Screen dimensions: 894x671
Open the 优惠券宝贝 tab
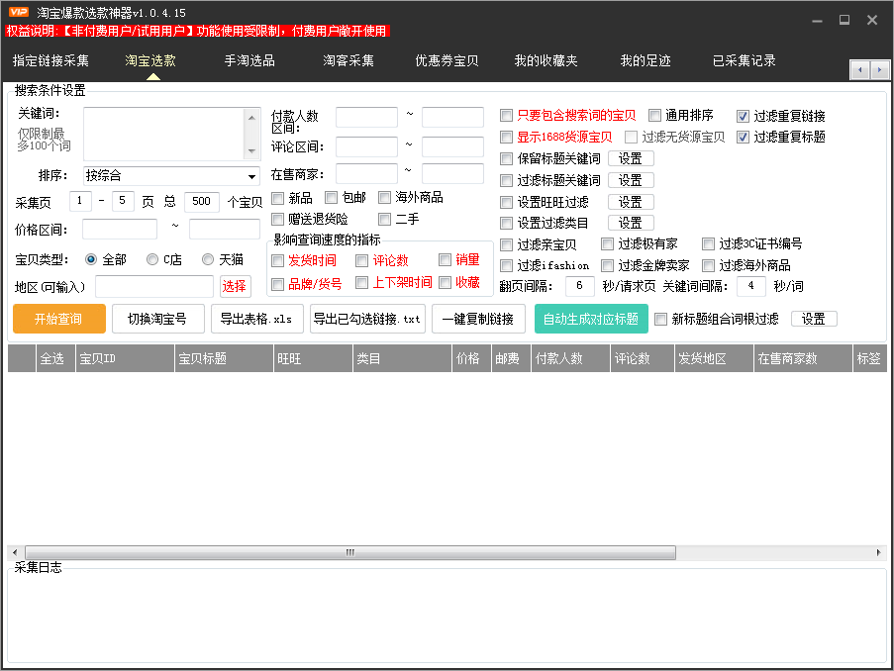[x=447, y=60]
